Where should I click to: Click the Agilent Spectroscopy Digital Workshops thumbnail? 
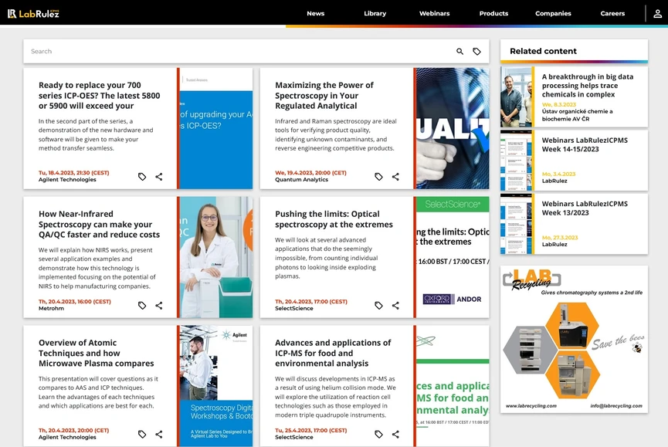[216, 386]
